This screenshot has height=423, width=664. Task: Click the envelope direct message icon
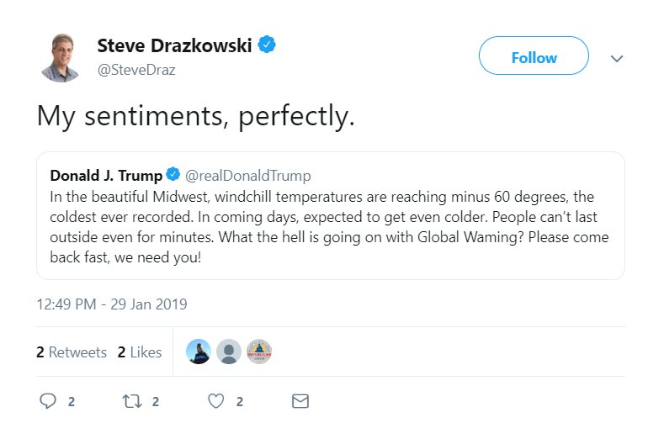300,401
